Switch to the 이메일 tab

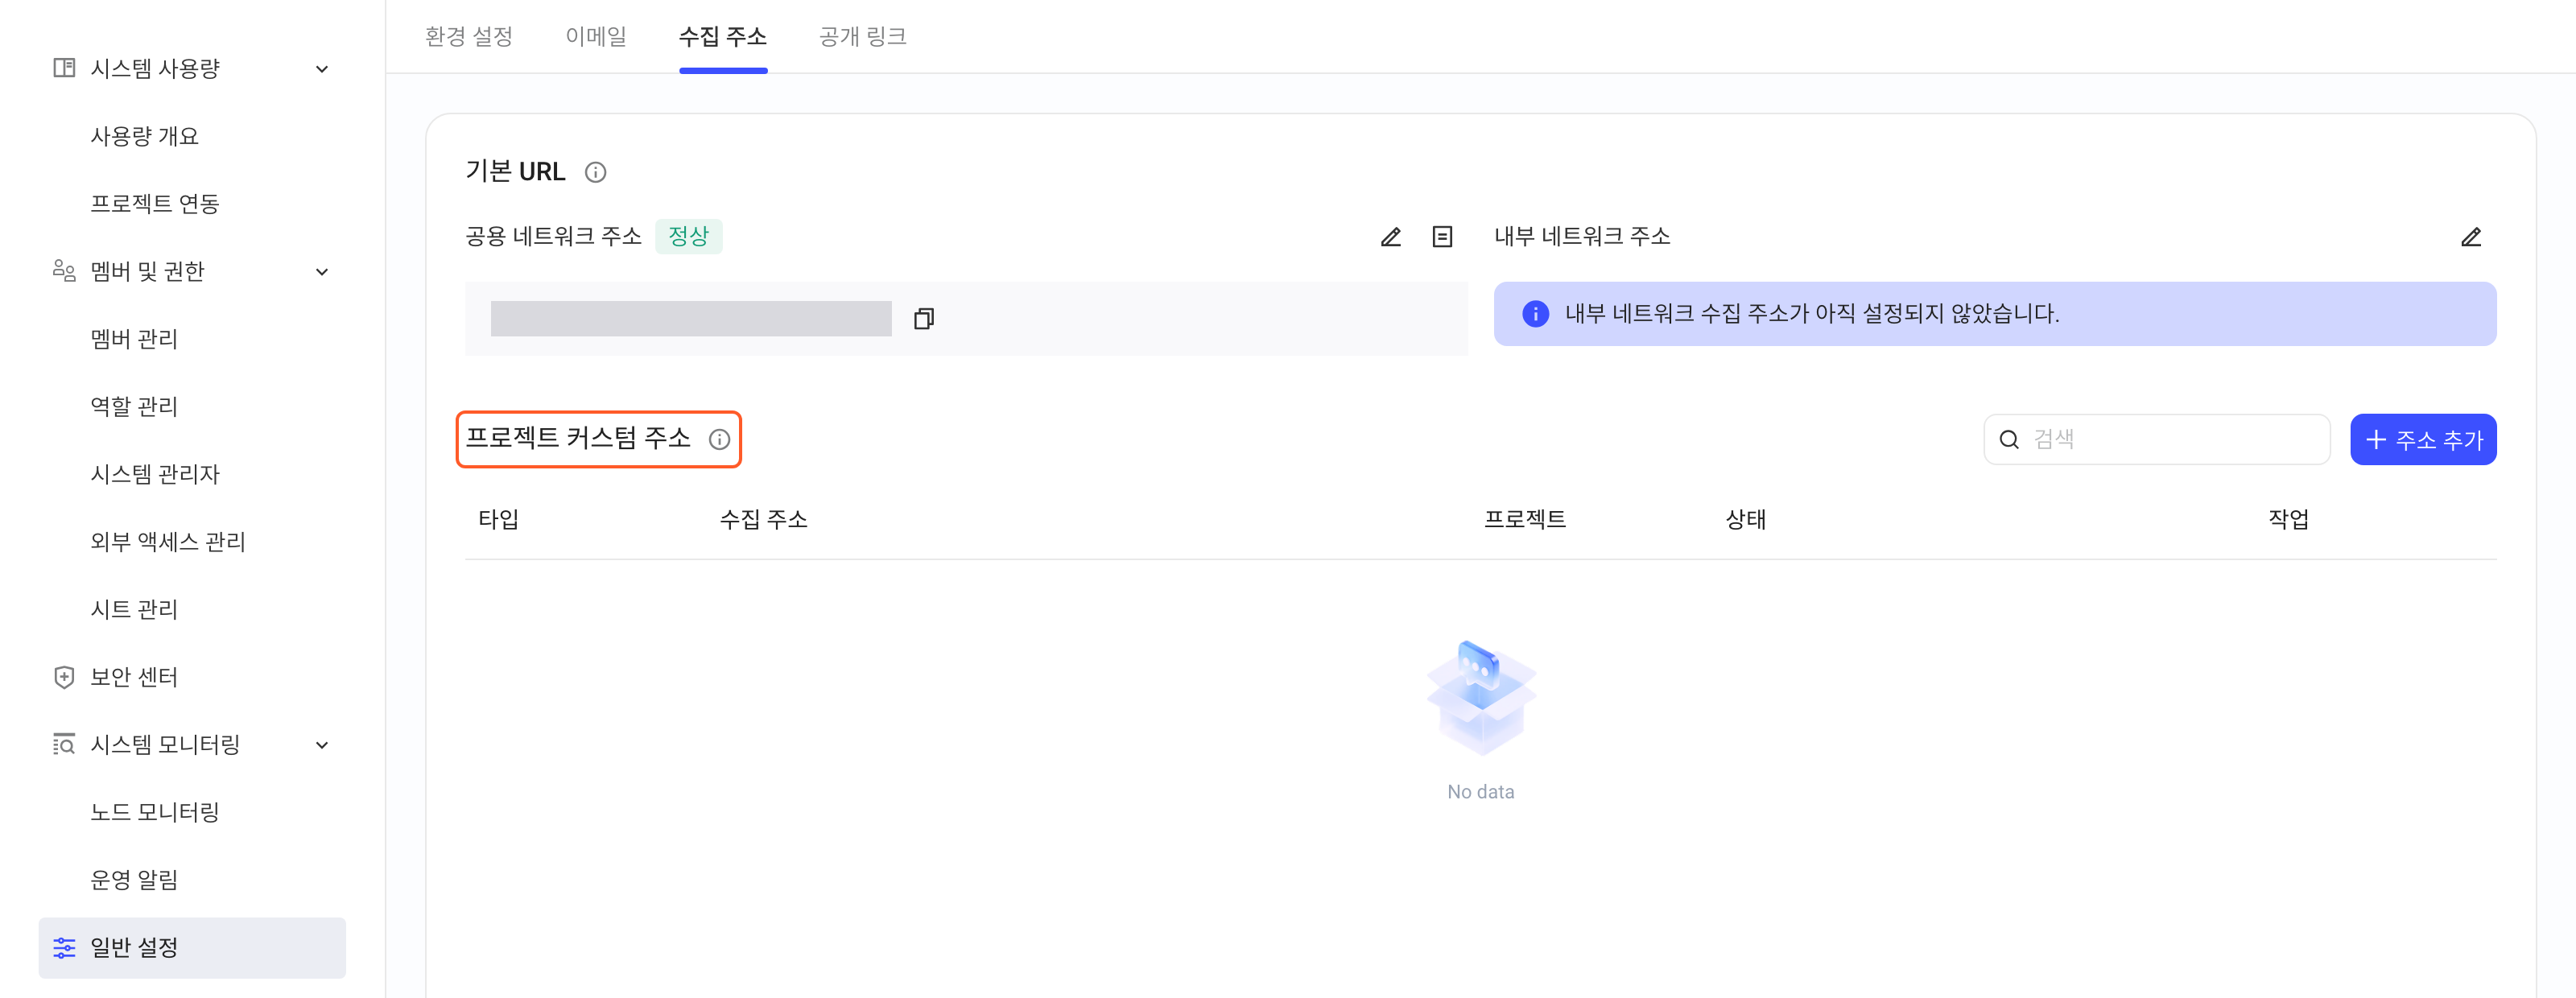click(x=596, y=37)
